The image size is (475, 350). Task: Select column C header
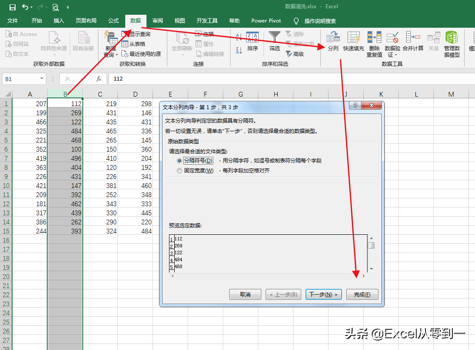(x=100, y=94)
